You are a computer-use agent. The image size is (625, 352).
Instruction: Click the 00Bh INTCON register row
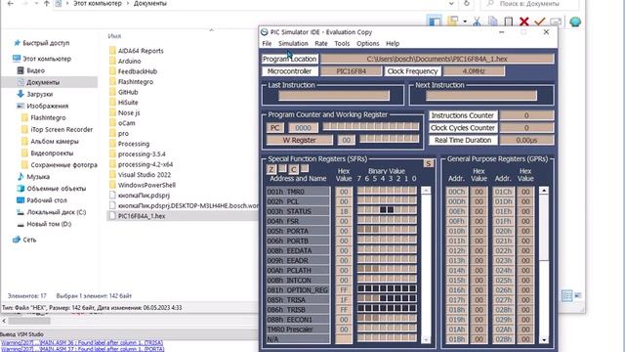298,281
